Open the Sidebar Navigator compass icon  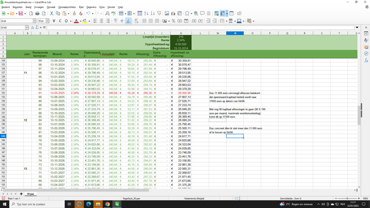coord(366,54)
